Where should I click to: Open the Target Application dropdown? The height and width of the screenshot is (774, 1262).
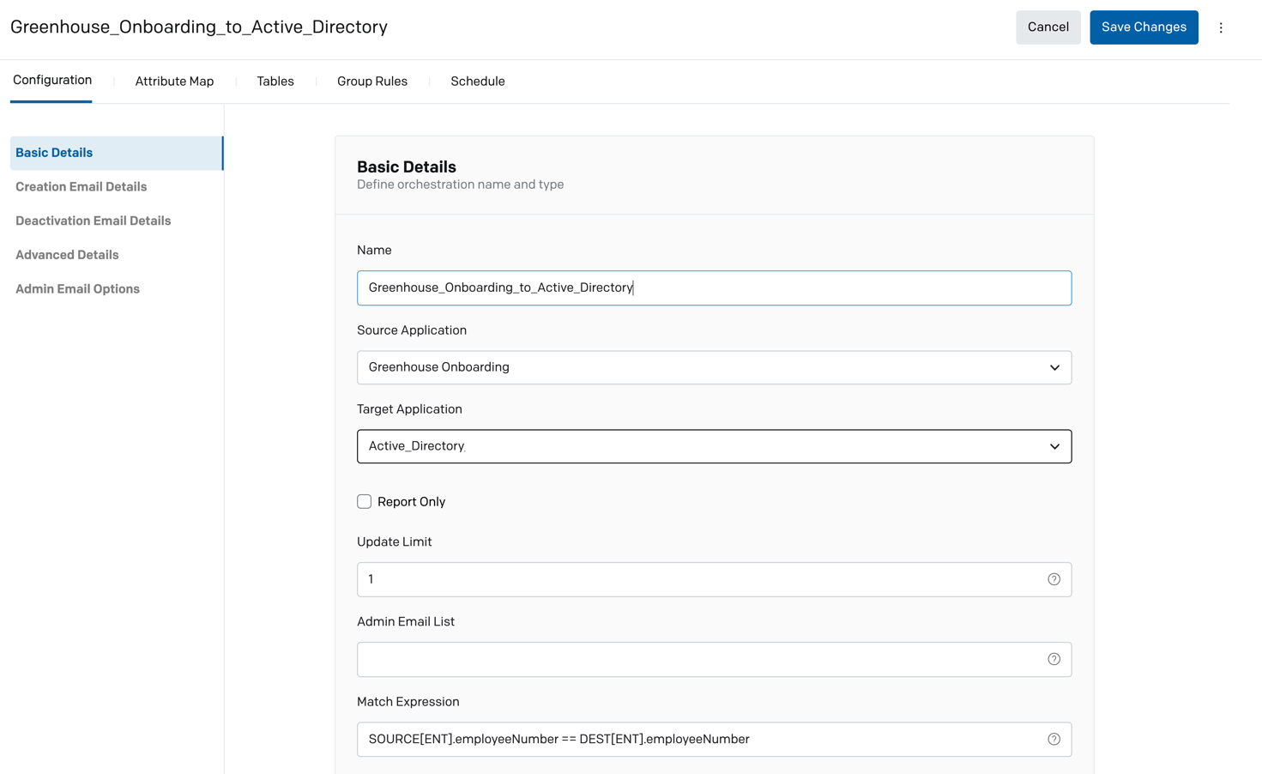tap(714, 446)
